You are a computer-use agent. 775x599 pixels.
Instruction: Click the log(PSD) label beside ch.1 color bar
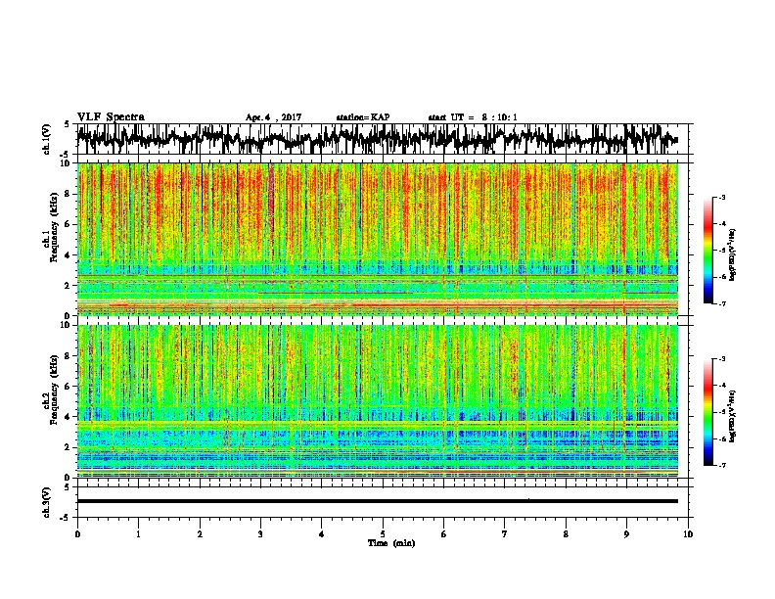click(x=733, y=255)
